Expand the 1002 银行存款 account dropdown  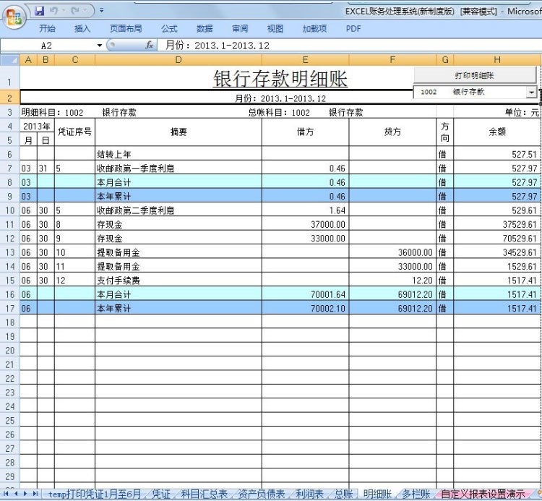pos(531,93)
